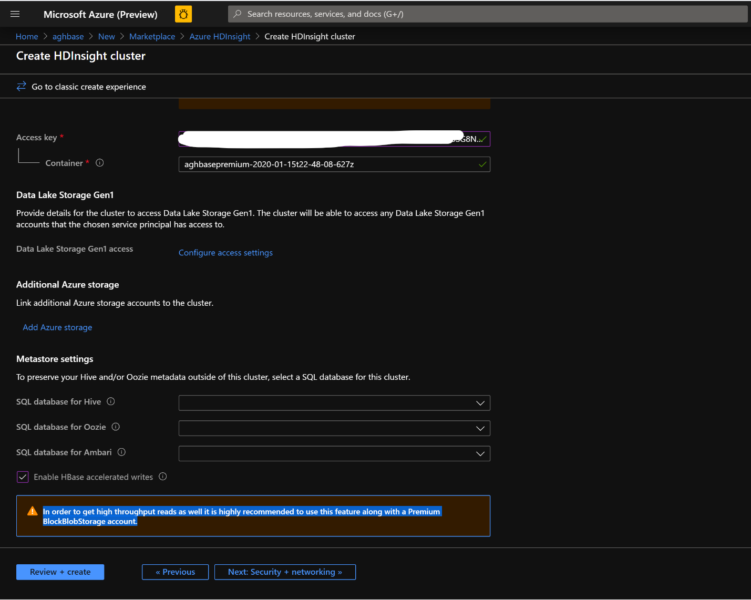The height and width of the screenshot is (600, 751).
Task: Open the SQL database for Oozie dropdown
Action: pos(480,428)
